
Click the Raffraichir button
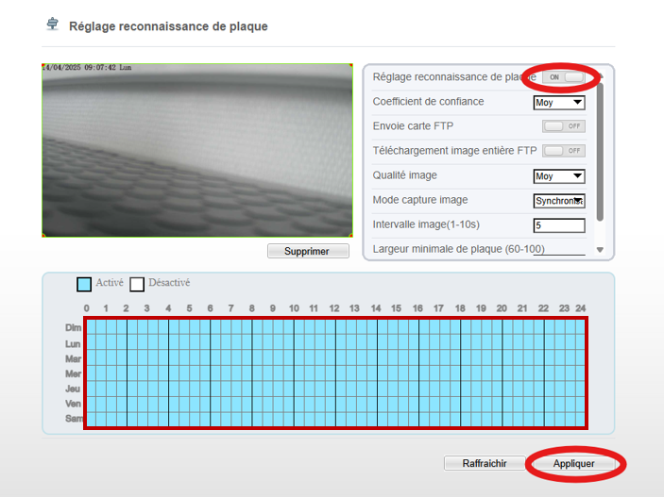point(485,463)
